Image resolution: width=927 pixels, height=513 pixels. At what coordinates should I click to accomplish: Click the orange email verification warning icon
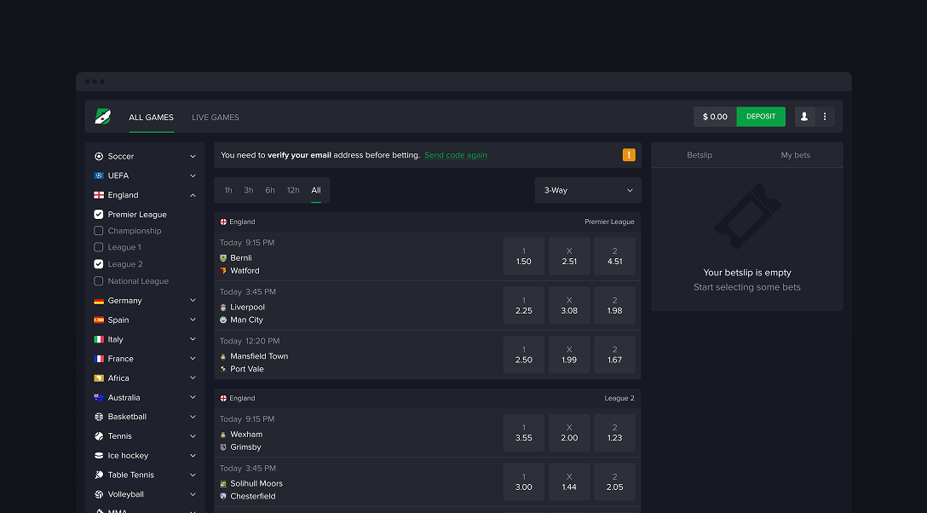[629, 155]
